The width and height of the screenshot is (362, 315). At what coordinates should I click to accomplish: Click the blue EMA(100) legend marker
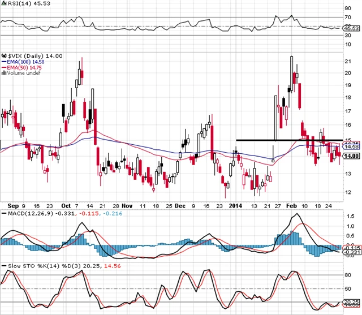(3, 62)
